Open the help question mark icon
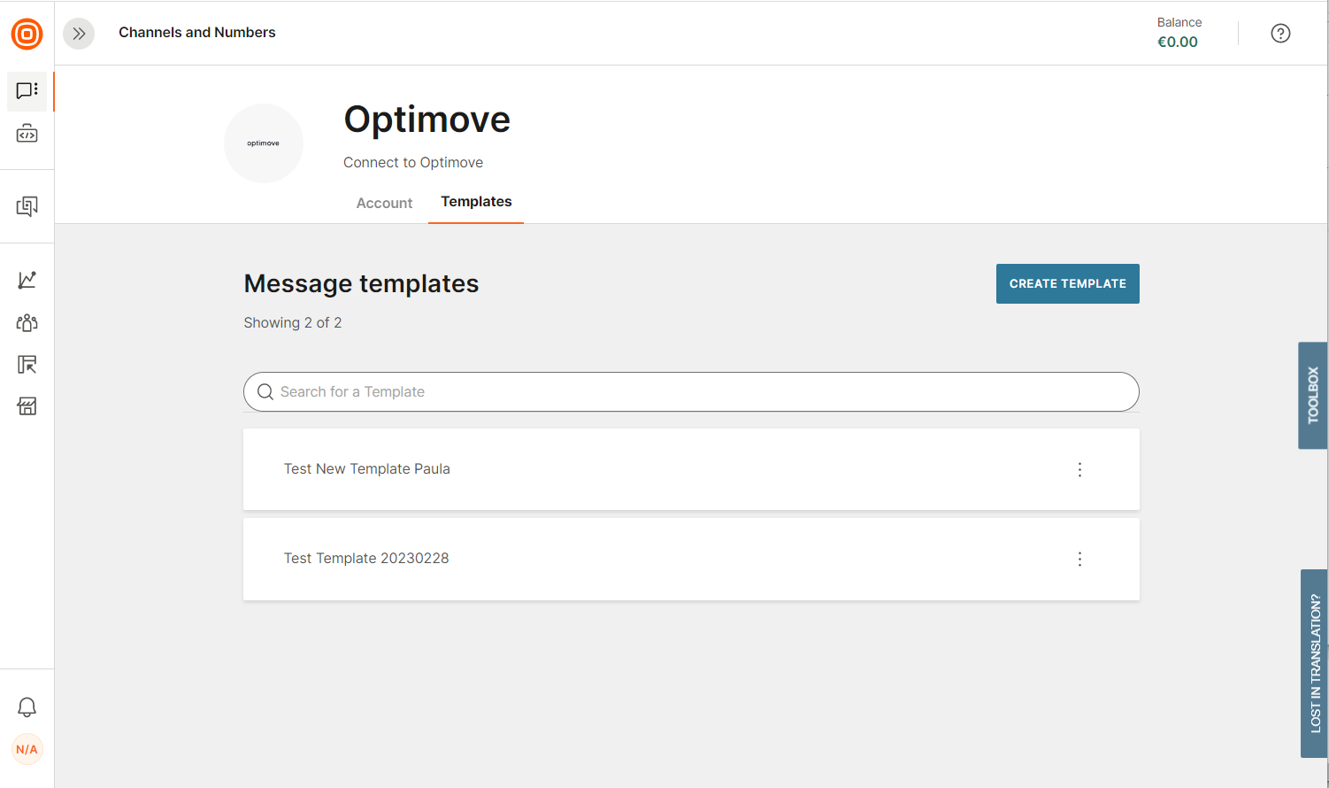 [1280, 34]
